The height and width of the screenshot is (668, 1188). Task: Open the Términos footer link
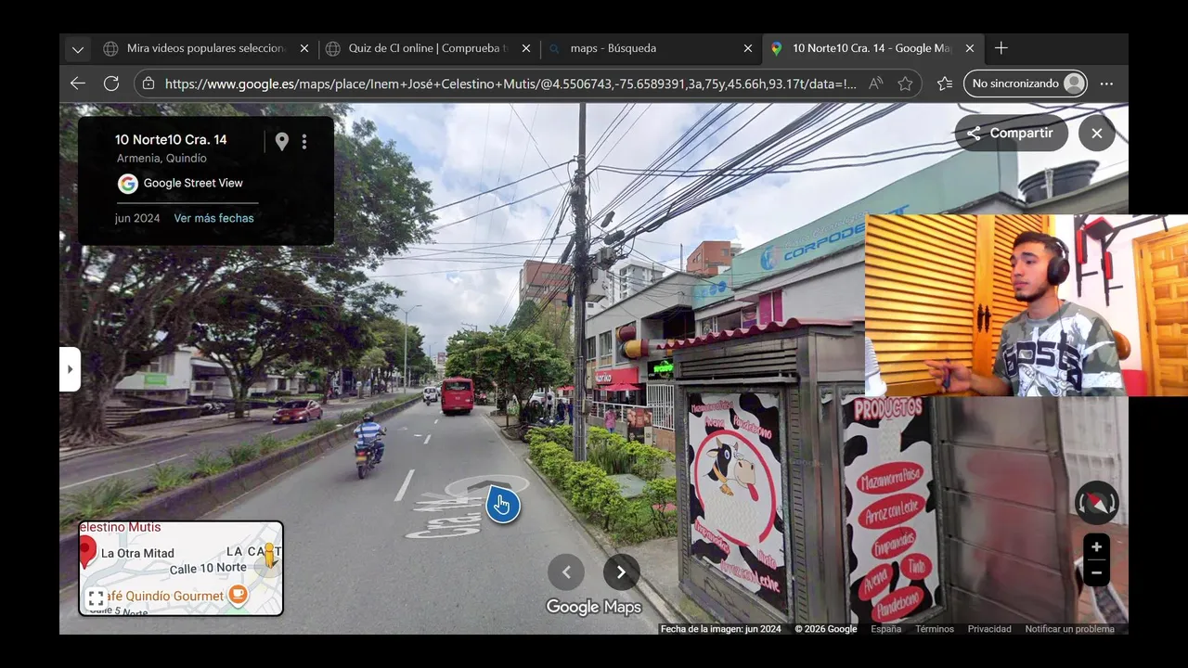935,629
